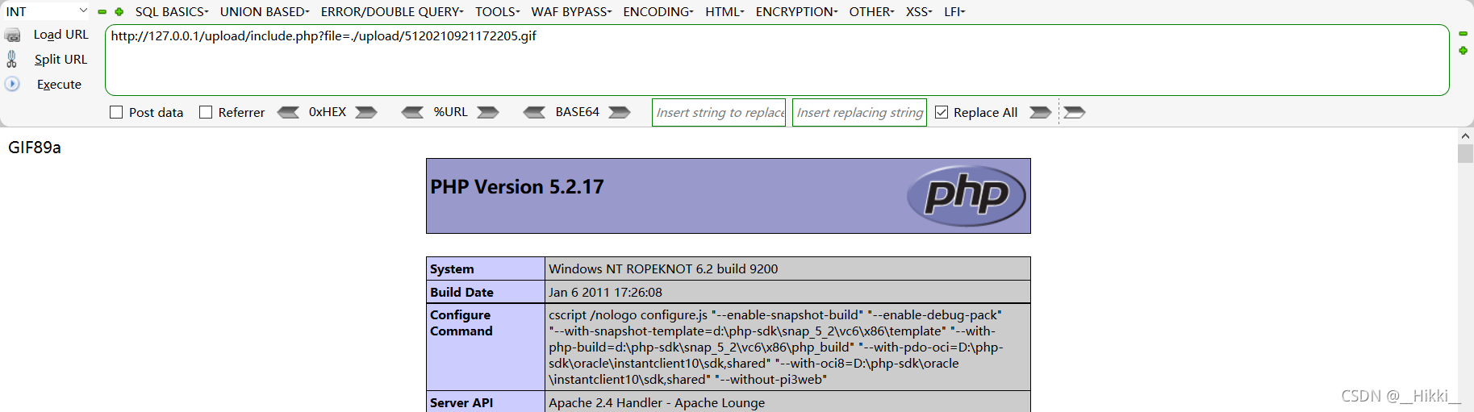Click green minus icon next to INT dropdown
Viewport: 1474px width, 412px height.
coord(102,12)
